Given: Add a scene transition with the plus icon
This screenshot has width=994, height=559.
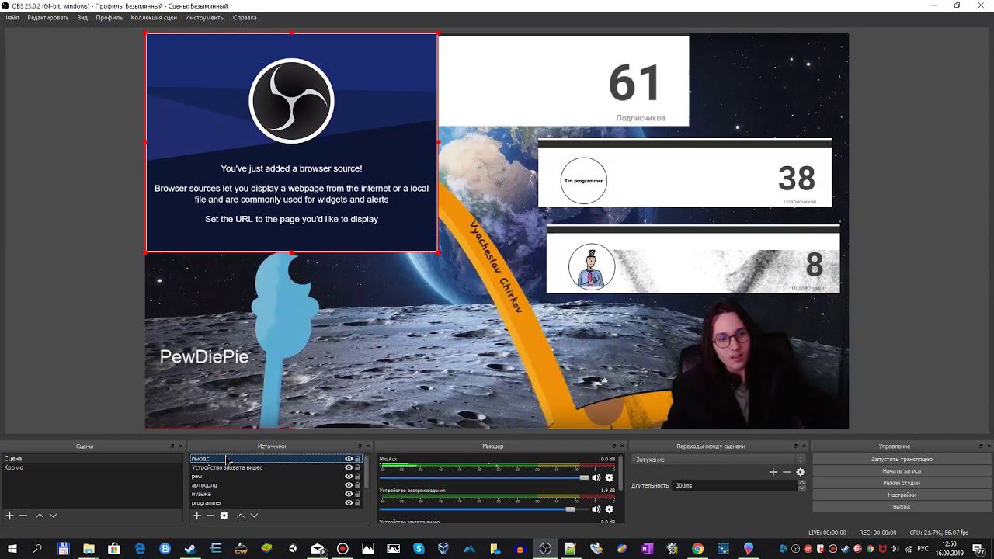Looking at the screenshot, I should (773, 472).
